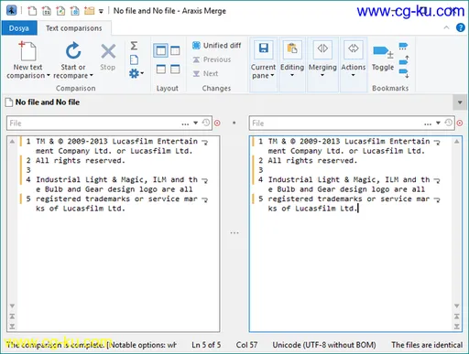Image resolution: width=469 pixels, height=354 pixels.
Task: Click the Unicode (UTF-8 without BOM) status entry
Action: pyautogui.click(x=324, y=345)
